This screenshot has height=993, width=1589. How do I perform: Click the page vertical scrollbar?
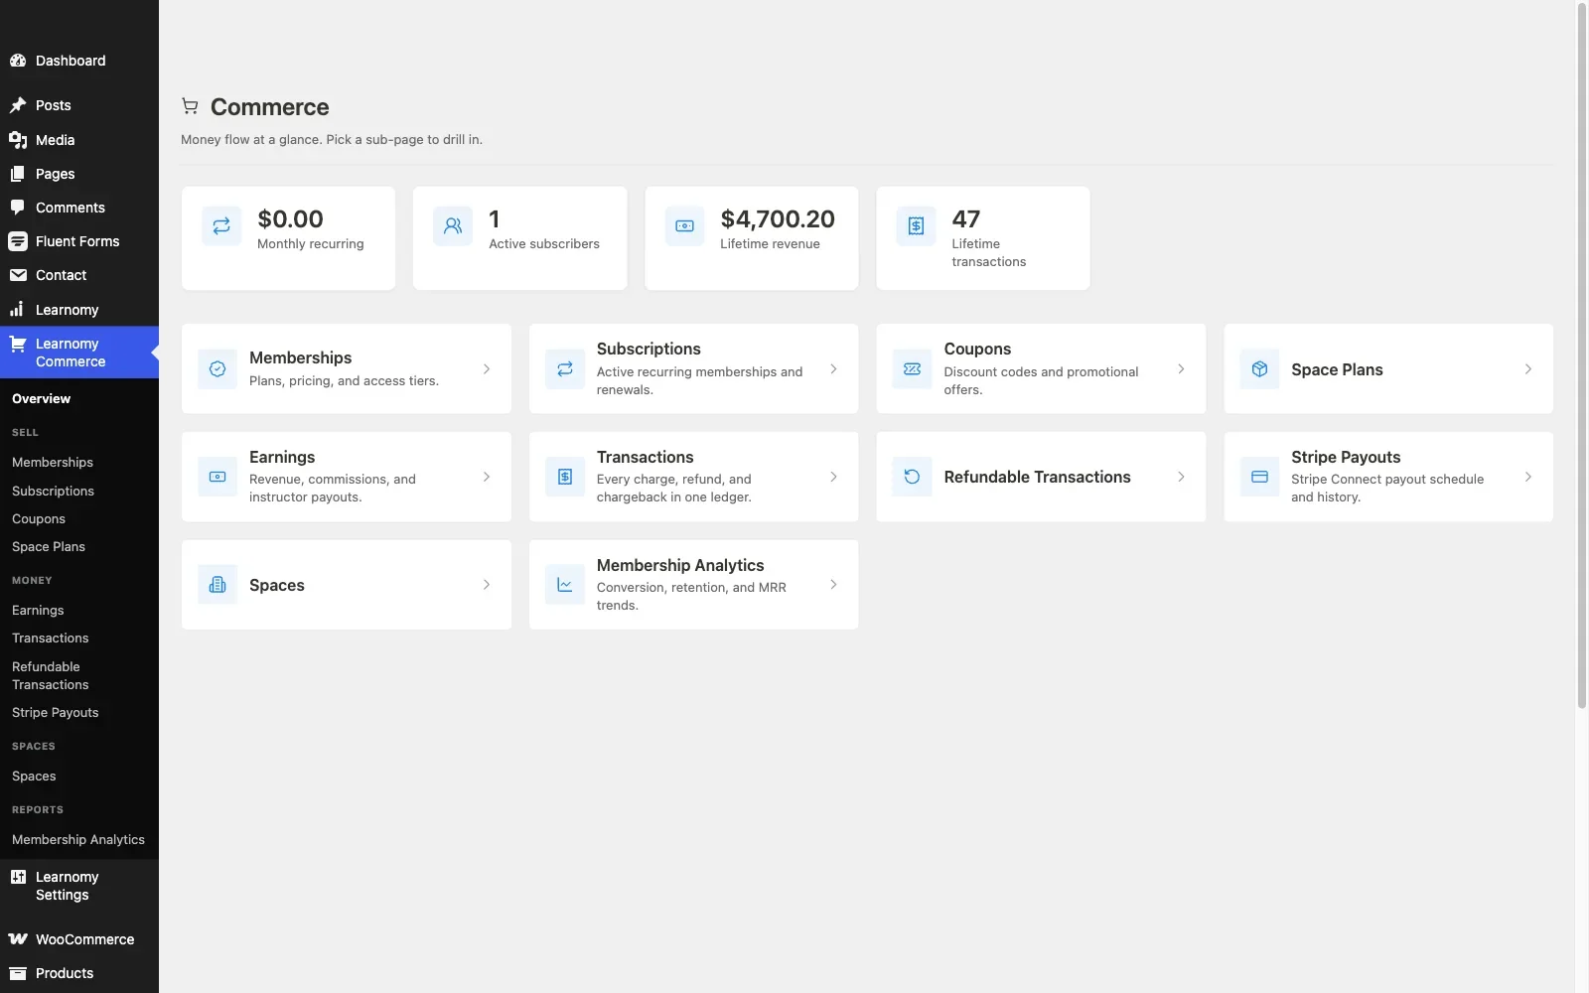pyautogui.click(x=1582, y=355)
